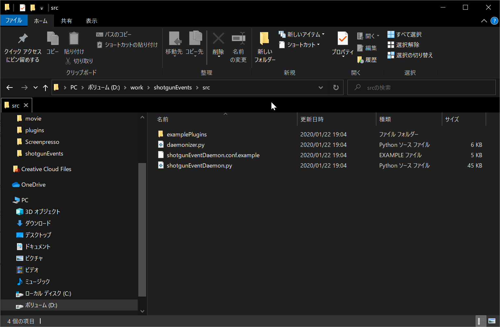Image resolution: width=500 pixels, height=327 pixels.
Task: Click Copy path (パスのコピー)
Action: tap(114, 34)
